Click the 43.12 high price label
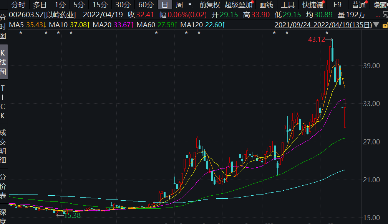This screenshot has width=388, height=224. coord(316,39)
